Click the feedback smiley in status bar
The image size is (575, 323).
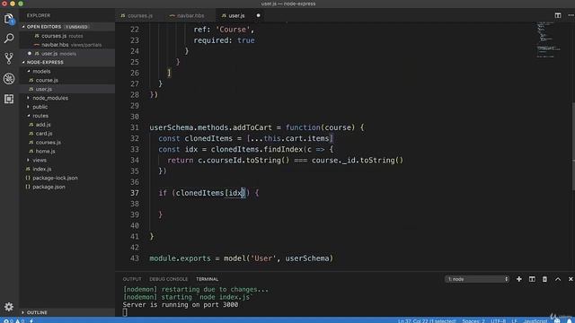[x=557, y=320]
